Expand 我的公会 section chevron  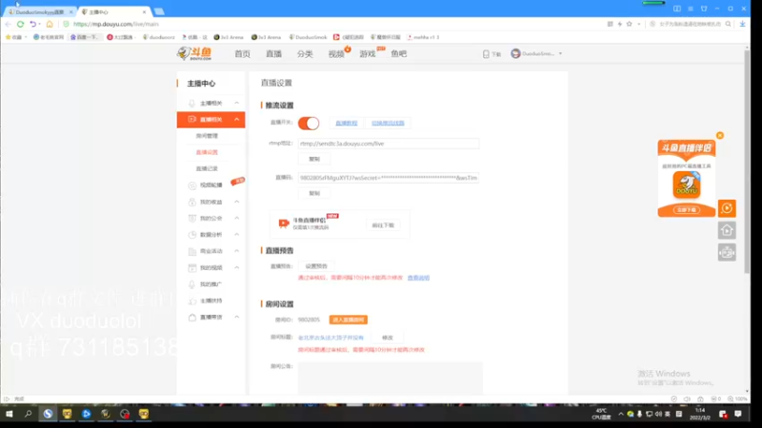[236, 218]
